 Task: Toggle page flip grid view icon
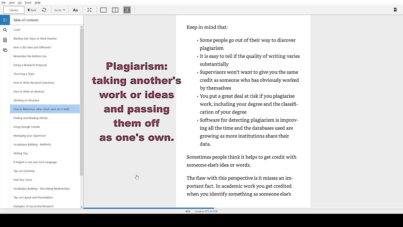click(127, 10)
